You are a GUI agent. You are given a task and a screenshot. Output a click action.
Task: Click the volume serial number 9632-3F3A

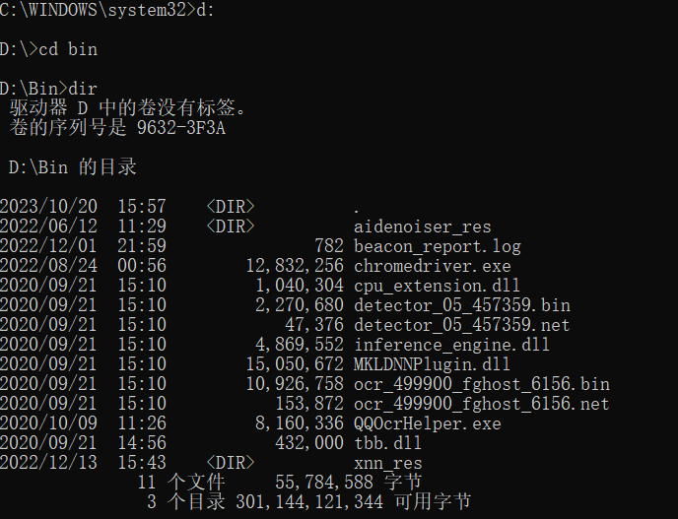coord(181,128)
